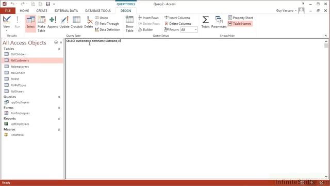Switch to the HOME ribbon tab

pos(24,10)
